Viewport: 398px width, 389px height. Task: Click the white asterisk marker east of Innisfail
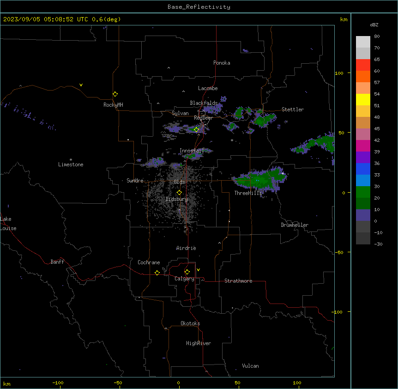(x=232, y=140)
